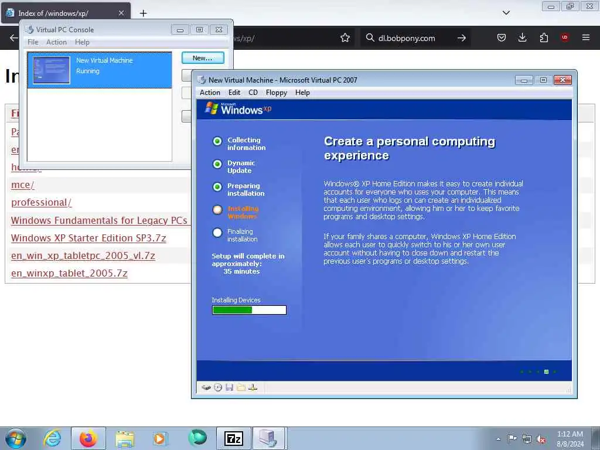Open the Firefox extensions puzzle icon
The height and width of the screenshot is (450, 600).
coord(543,37)
